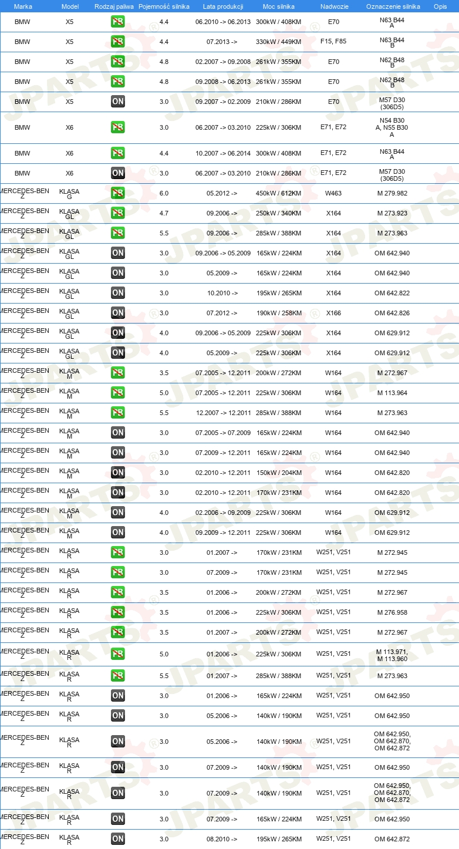Screen dimensions: 459x849
Task: Click the Opis column header
Action: (x=440, y=6)
